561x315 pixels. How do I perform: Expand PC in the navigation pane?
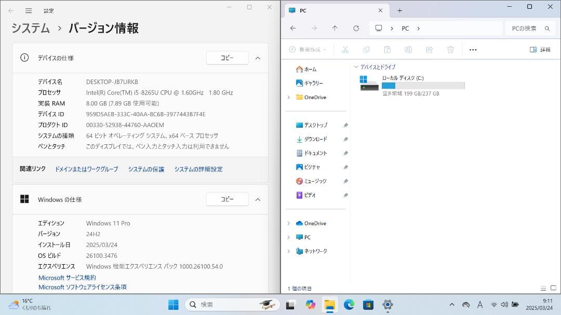[289, 237]
